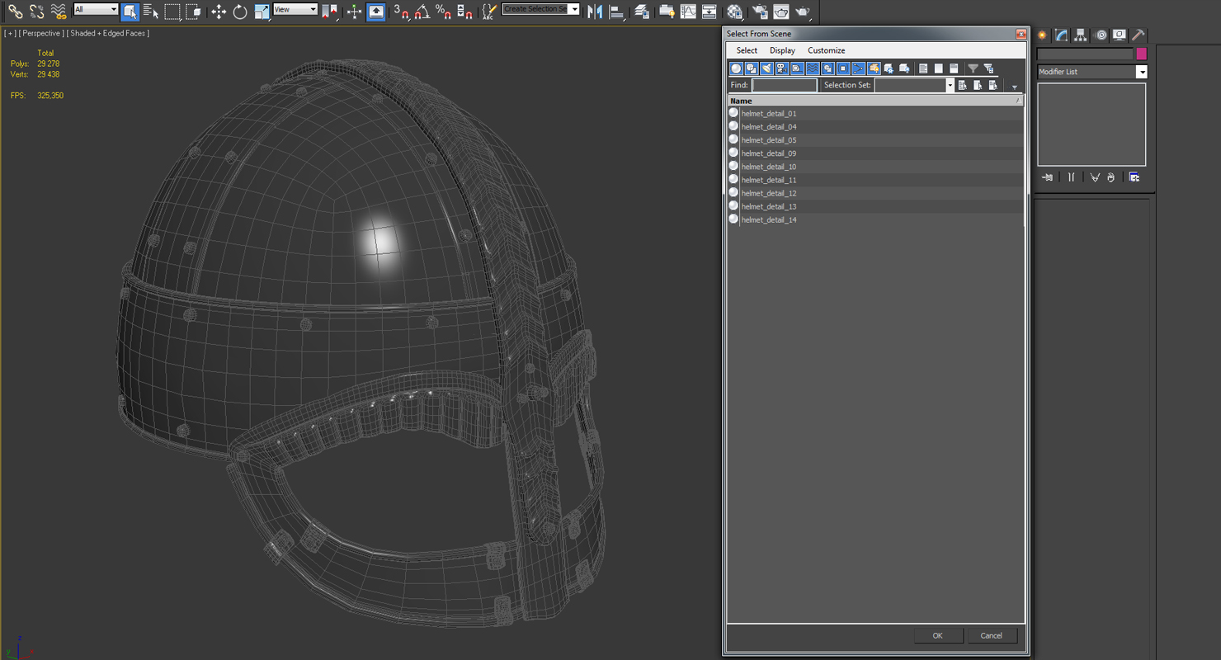The width and height of the screenshot is (1221, 660).
Task: Switch to the Hierarchy command panel tab
Action: click(x=1081, y=35)
